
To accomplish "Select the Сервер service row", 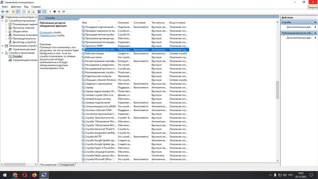I will coord(135,88).
